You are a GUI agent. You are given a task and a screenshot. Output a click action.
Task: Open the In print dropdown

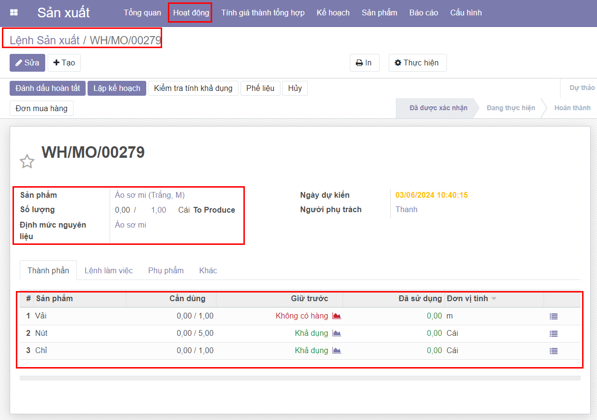tap(364, 63)
